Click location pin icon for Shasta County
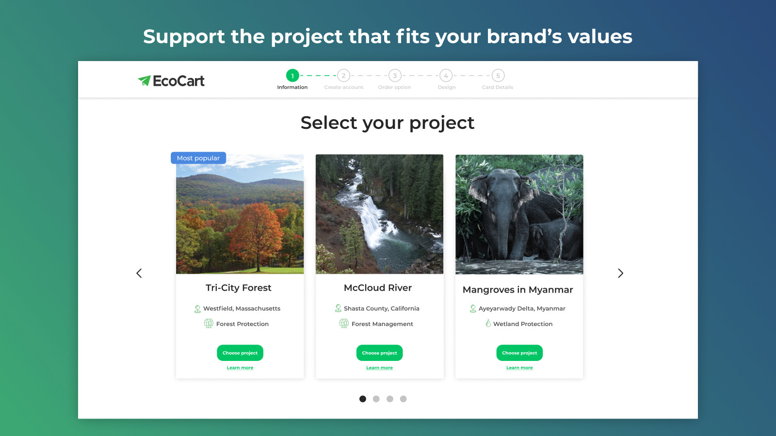 [x=338, y=308]
